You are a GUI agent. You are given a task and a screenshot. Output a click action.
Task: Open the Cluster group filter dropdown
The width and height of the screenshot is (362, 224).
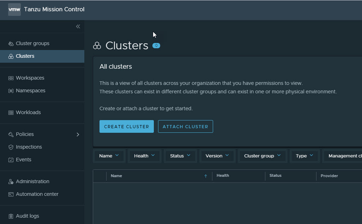[263, 156]
